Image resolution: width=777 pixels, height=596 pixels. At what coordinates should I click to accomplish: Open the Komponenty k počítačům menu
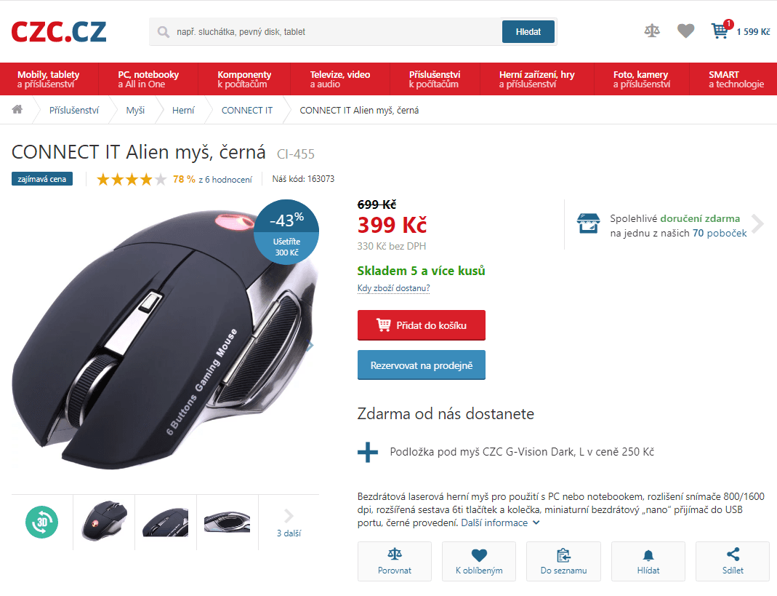pos(244,79)
